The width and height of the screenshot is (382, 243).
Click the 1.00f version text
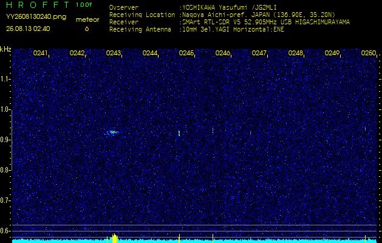coord(84,5)
